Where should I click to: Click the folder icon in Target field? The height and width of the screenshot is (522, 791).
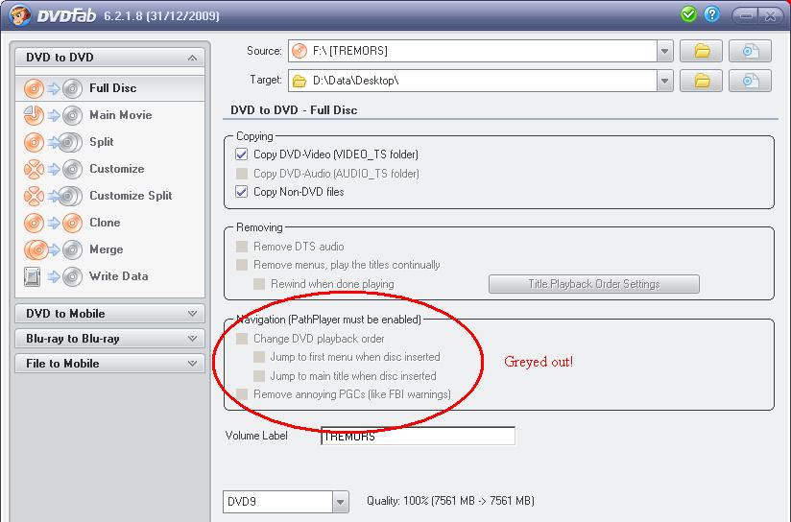pos(300,81)
